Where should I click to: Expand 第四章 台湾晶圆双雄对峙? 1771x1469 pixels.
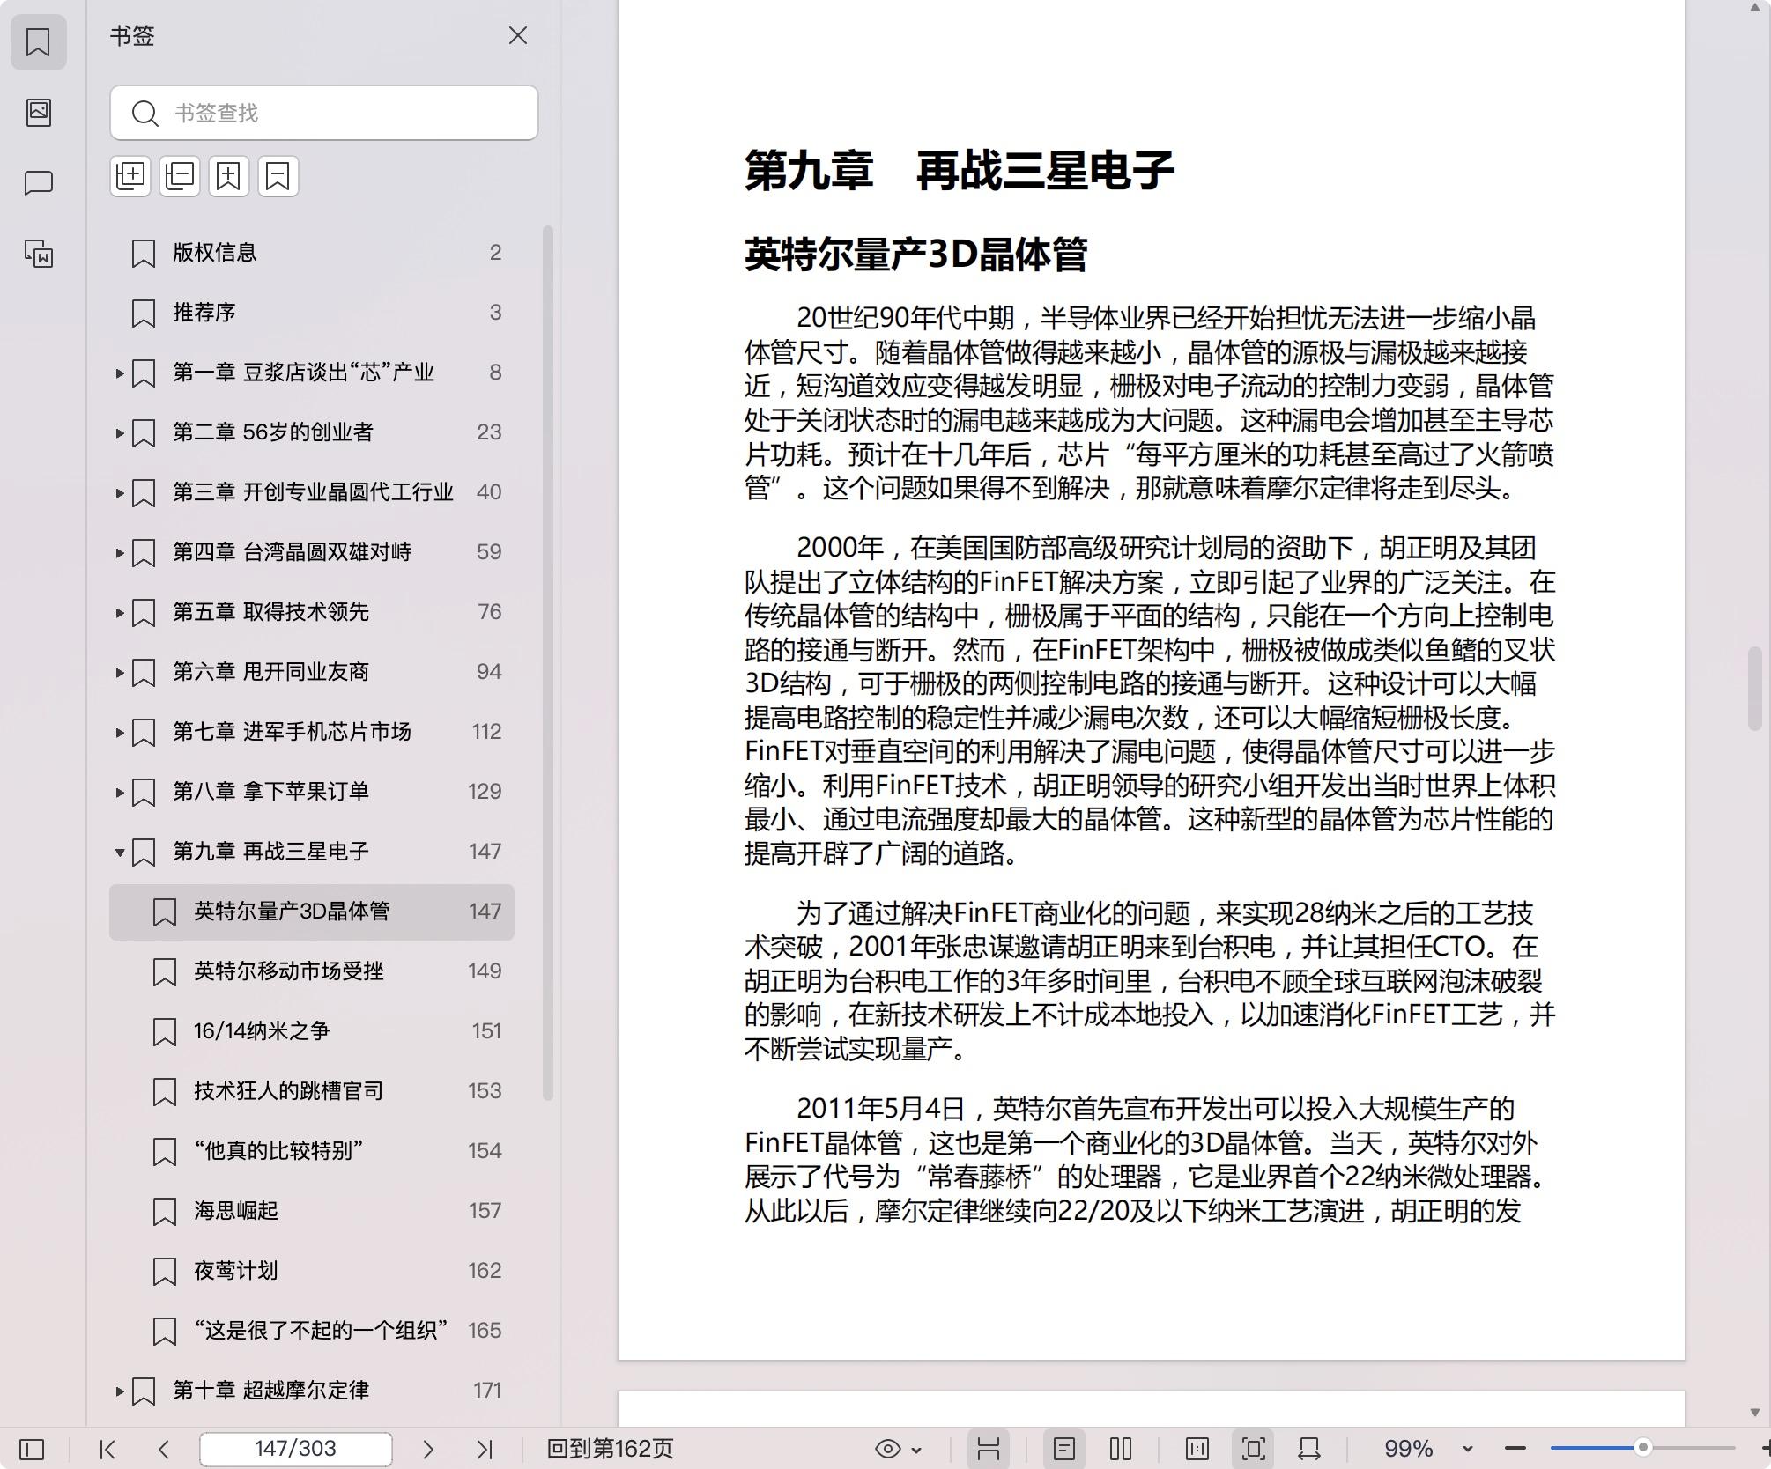pos(119,553)
